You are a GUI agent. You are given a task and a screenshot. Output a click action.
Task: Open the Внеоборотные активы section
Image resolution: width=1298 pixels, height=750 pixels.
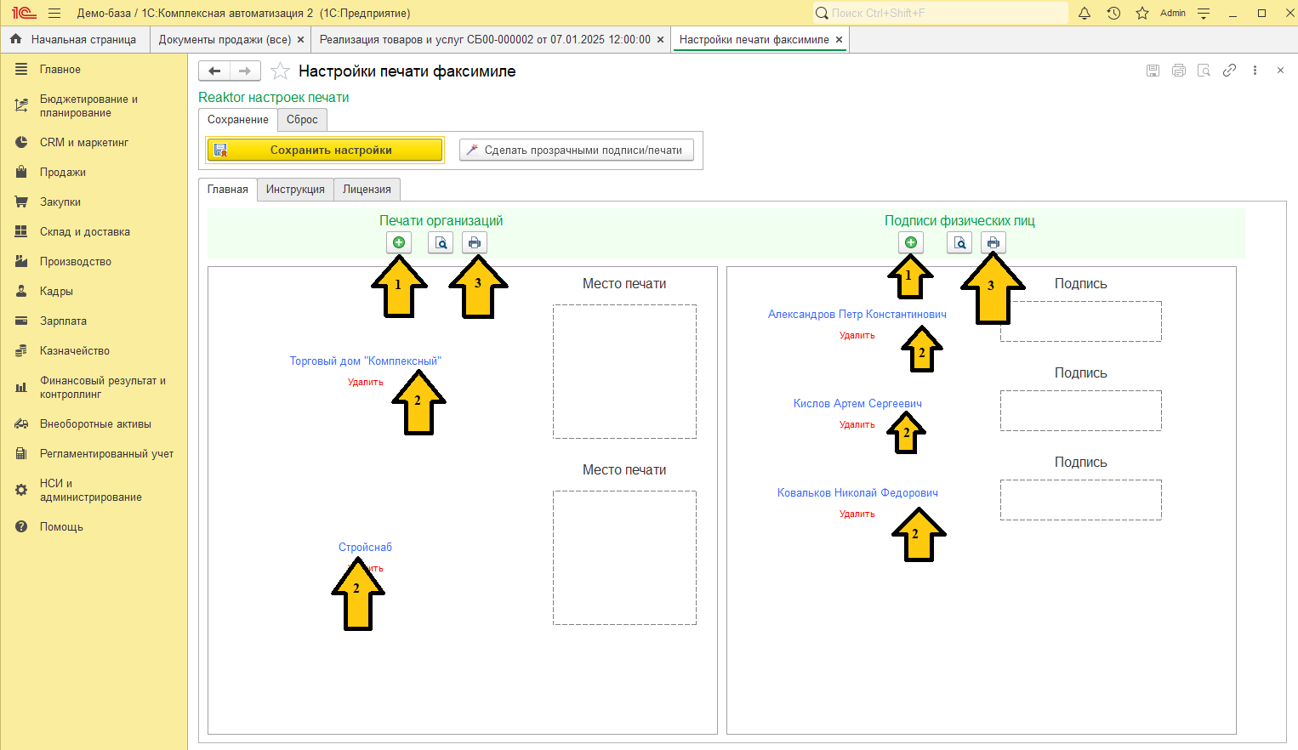coord(94,424)
